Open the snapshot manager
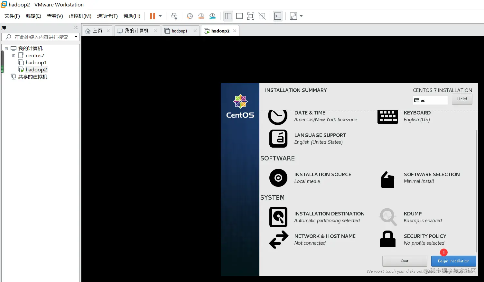The width and height of the screenshot is (484, 282). [212, 16]
